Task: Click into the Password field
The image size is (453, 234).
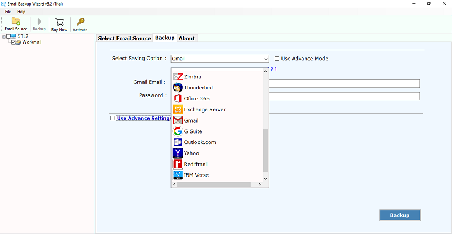Action: (x=344, y=96)
